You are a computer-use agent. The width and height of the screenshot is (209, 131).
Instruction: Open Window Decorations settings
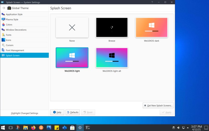pos(16,30)
